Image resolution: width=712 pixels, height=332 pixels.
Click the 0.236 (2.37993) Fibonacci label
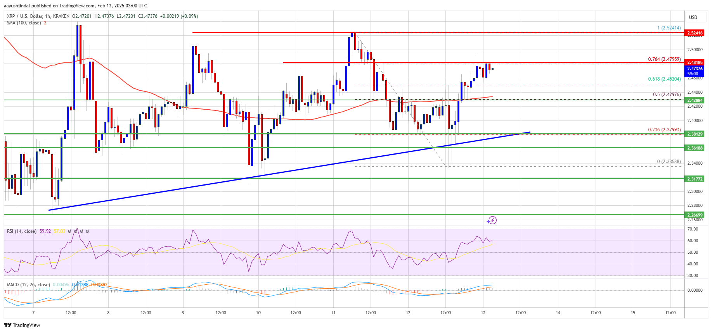point(664,130)
